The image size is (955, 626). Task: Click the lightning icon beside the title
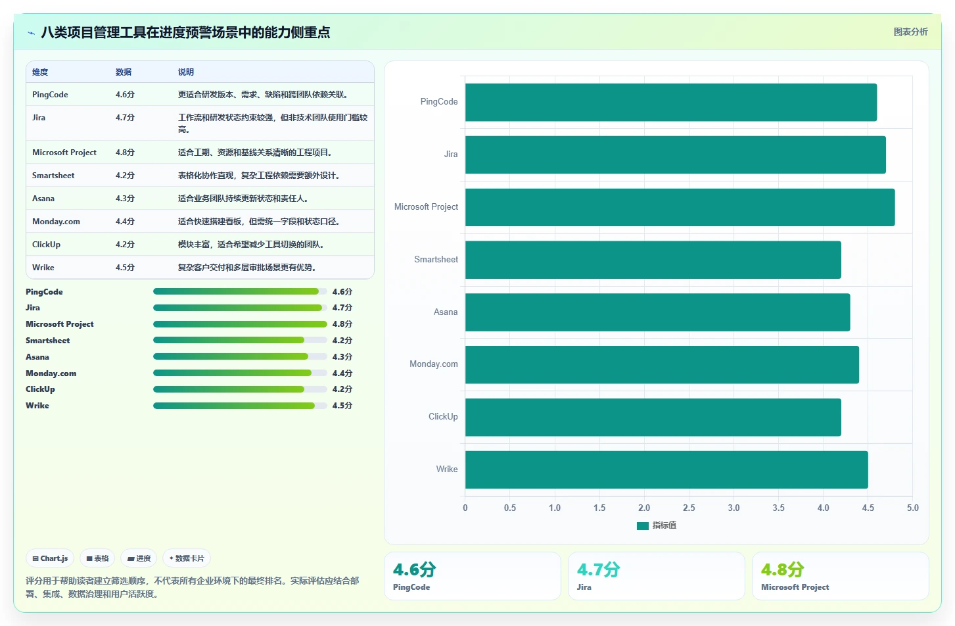(31, 33)
